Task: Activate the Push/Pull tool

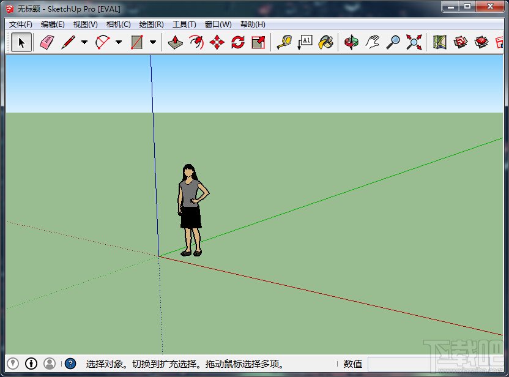Action: point(176,42)
